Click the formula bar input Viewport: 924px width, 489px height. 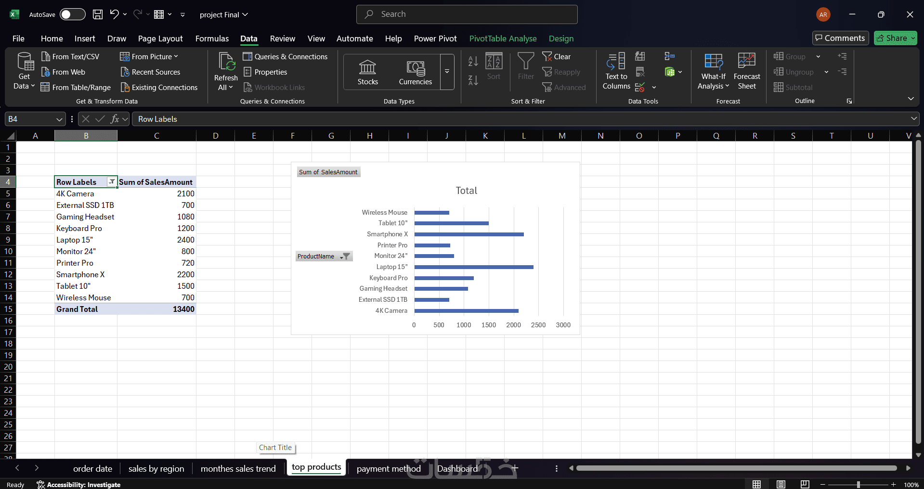pos(520,119)
